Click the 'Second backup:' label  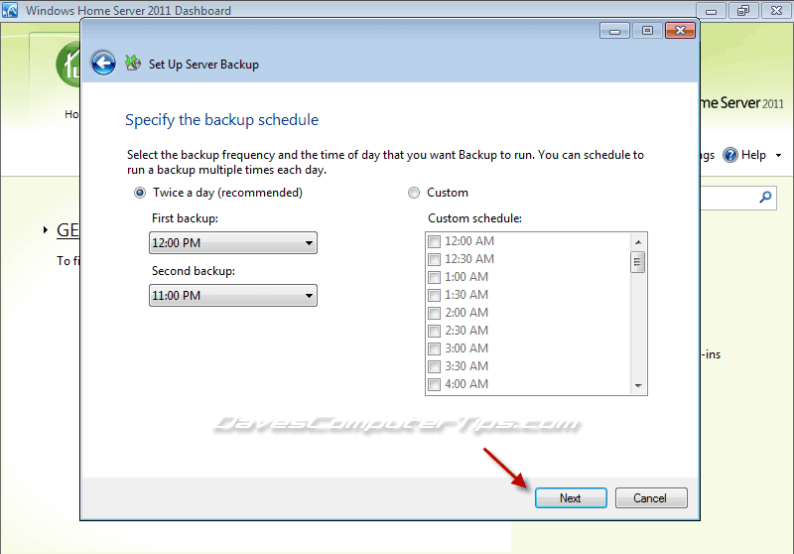194,271
